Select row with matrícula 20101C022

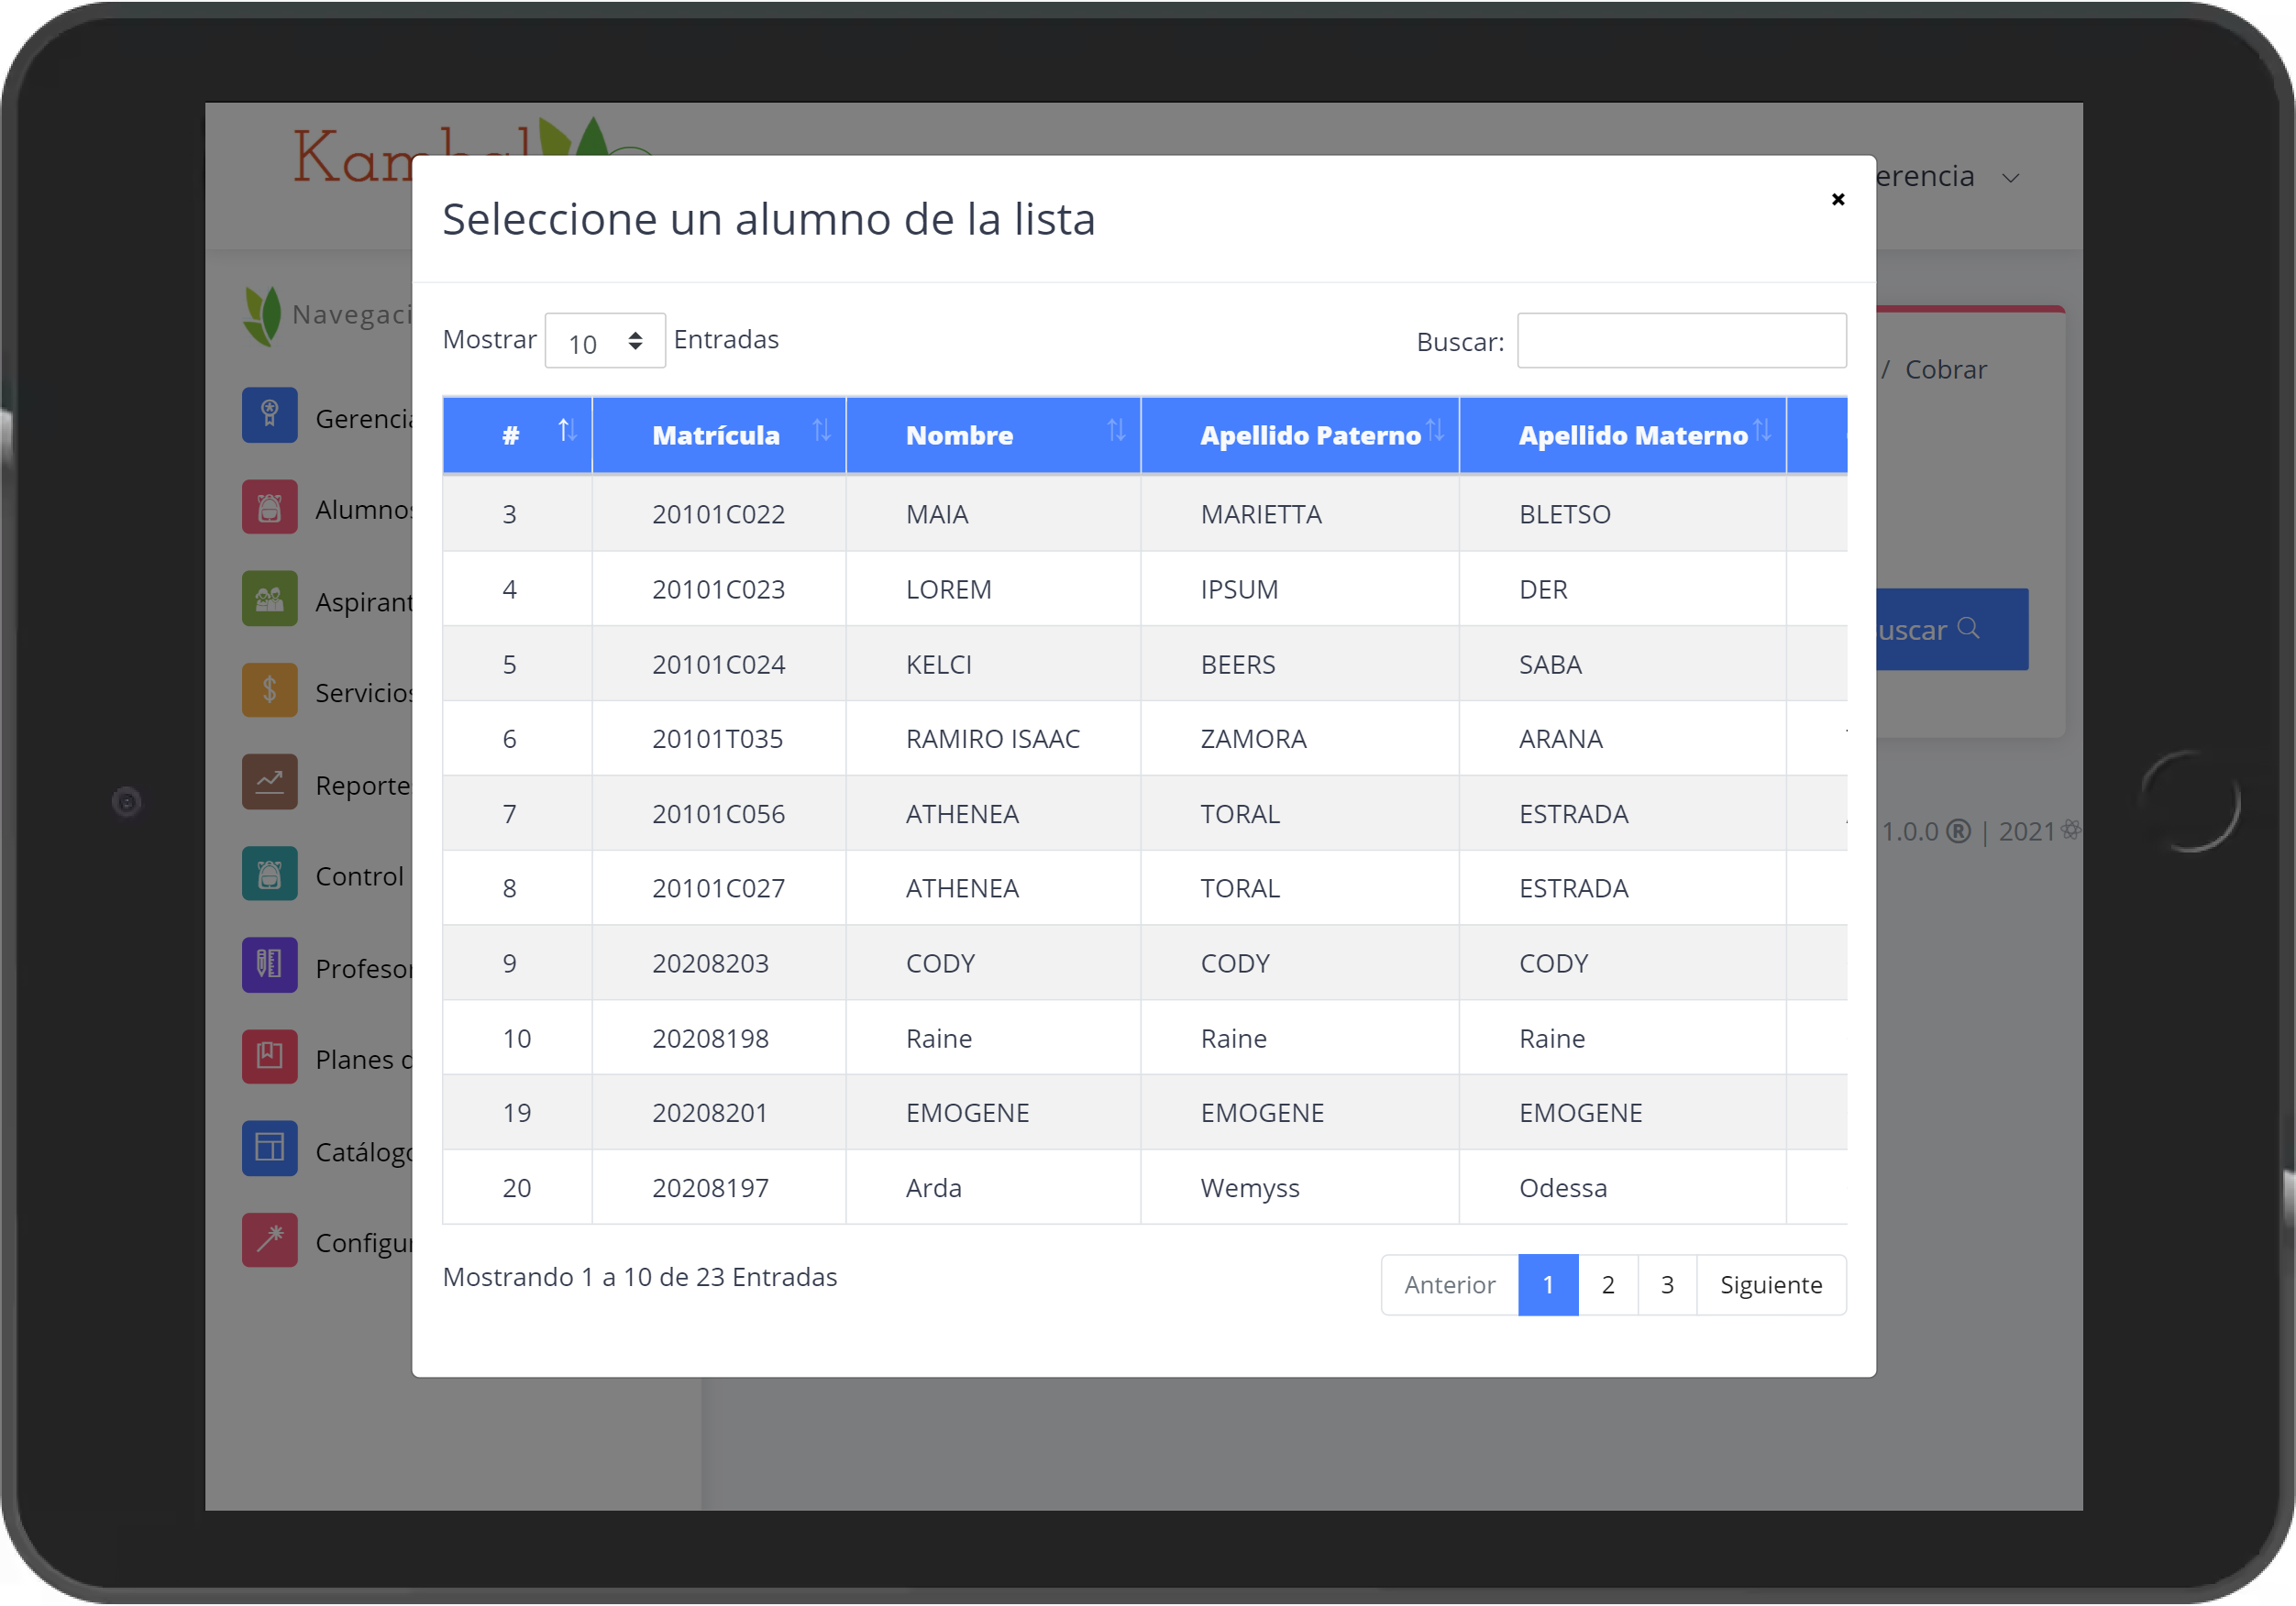point(1144,514)
